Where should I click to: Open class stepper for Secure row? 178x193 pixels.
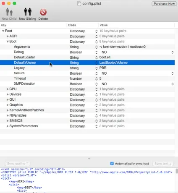pyautogui.click(x=96, y=73)
